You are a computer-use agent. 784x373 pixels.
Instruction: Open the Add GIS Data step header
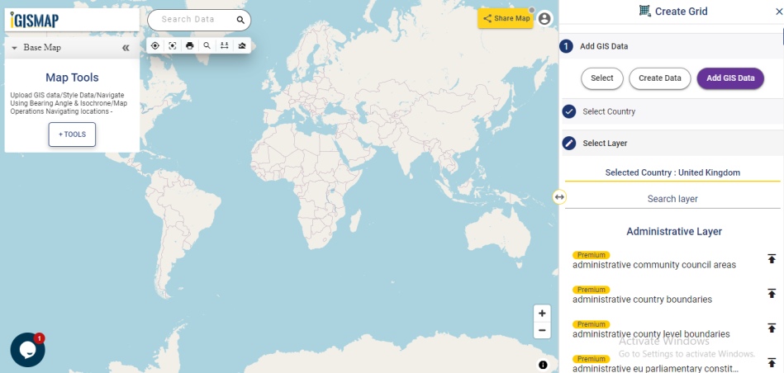(671, 46)
